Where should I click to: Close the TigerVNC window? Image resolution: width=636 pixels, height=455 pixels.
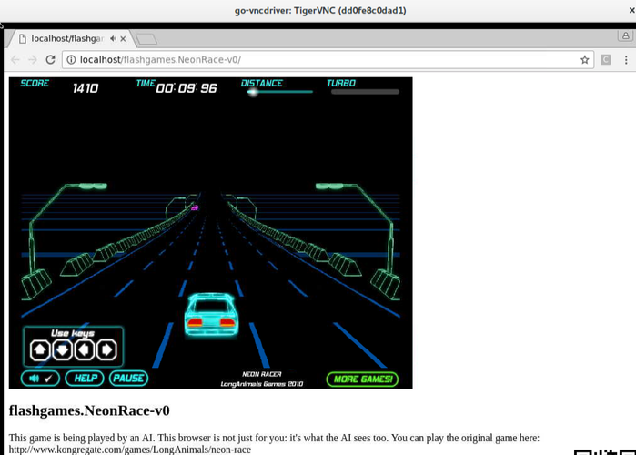631,11
